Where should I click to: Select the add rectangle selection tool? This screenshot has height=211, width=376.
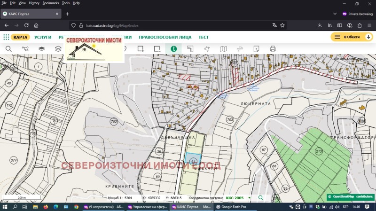tap(141, 49)
